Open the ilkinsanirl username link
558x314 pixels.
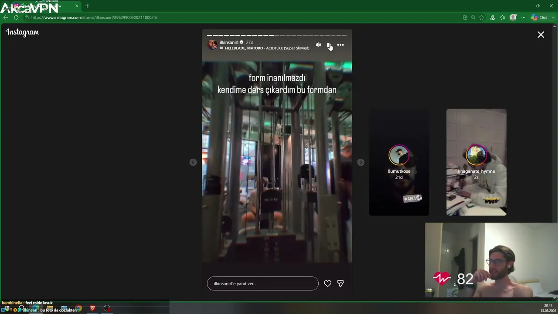pyautogui.click(x=229, y=42)
